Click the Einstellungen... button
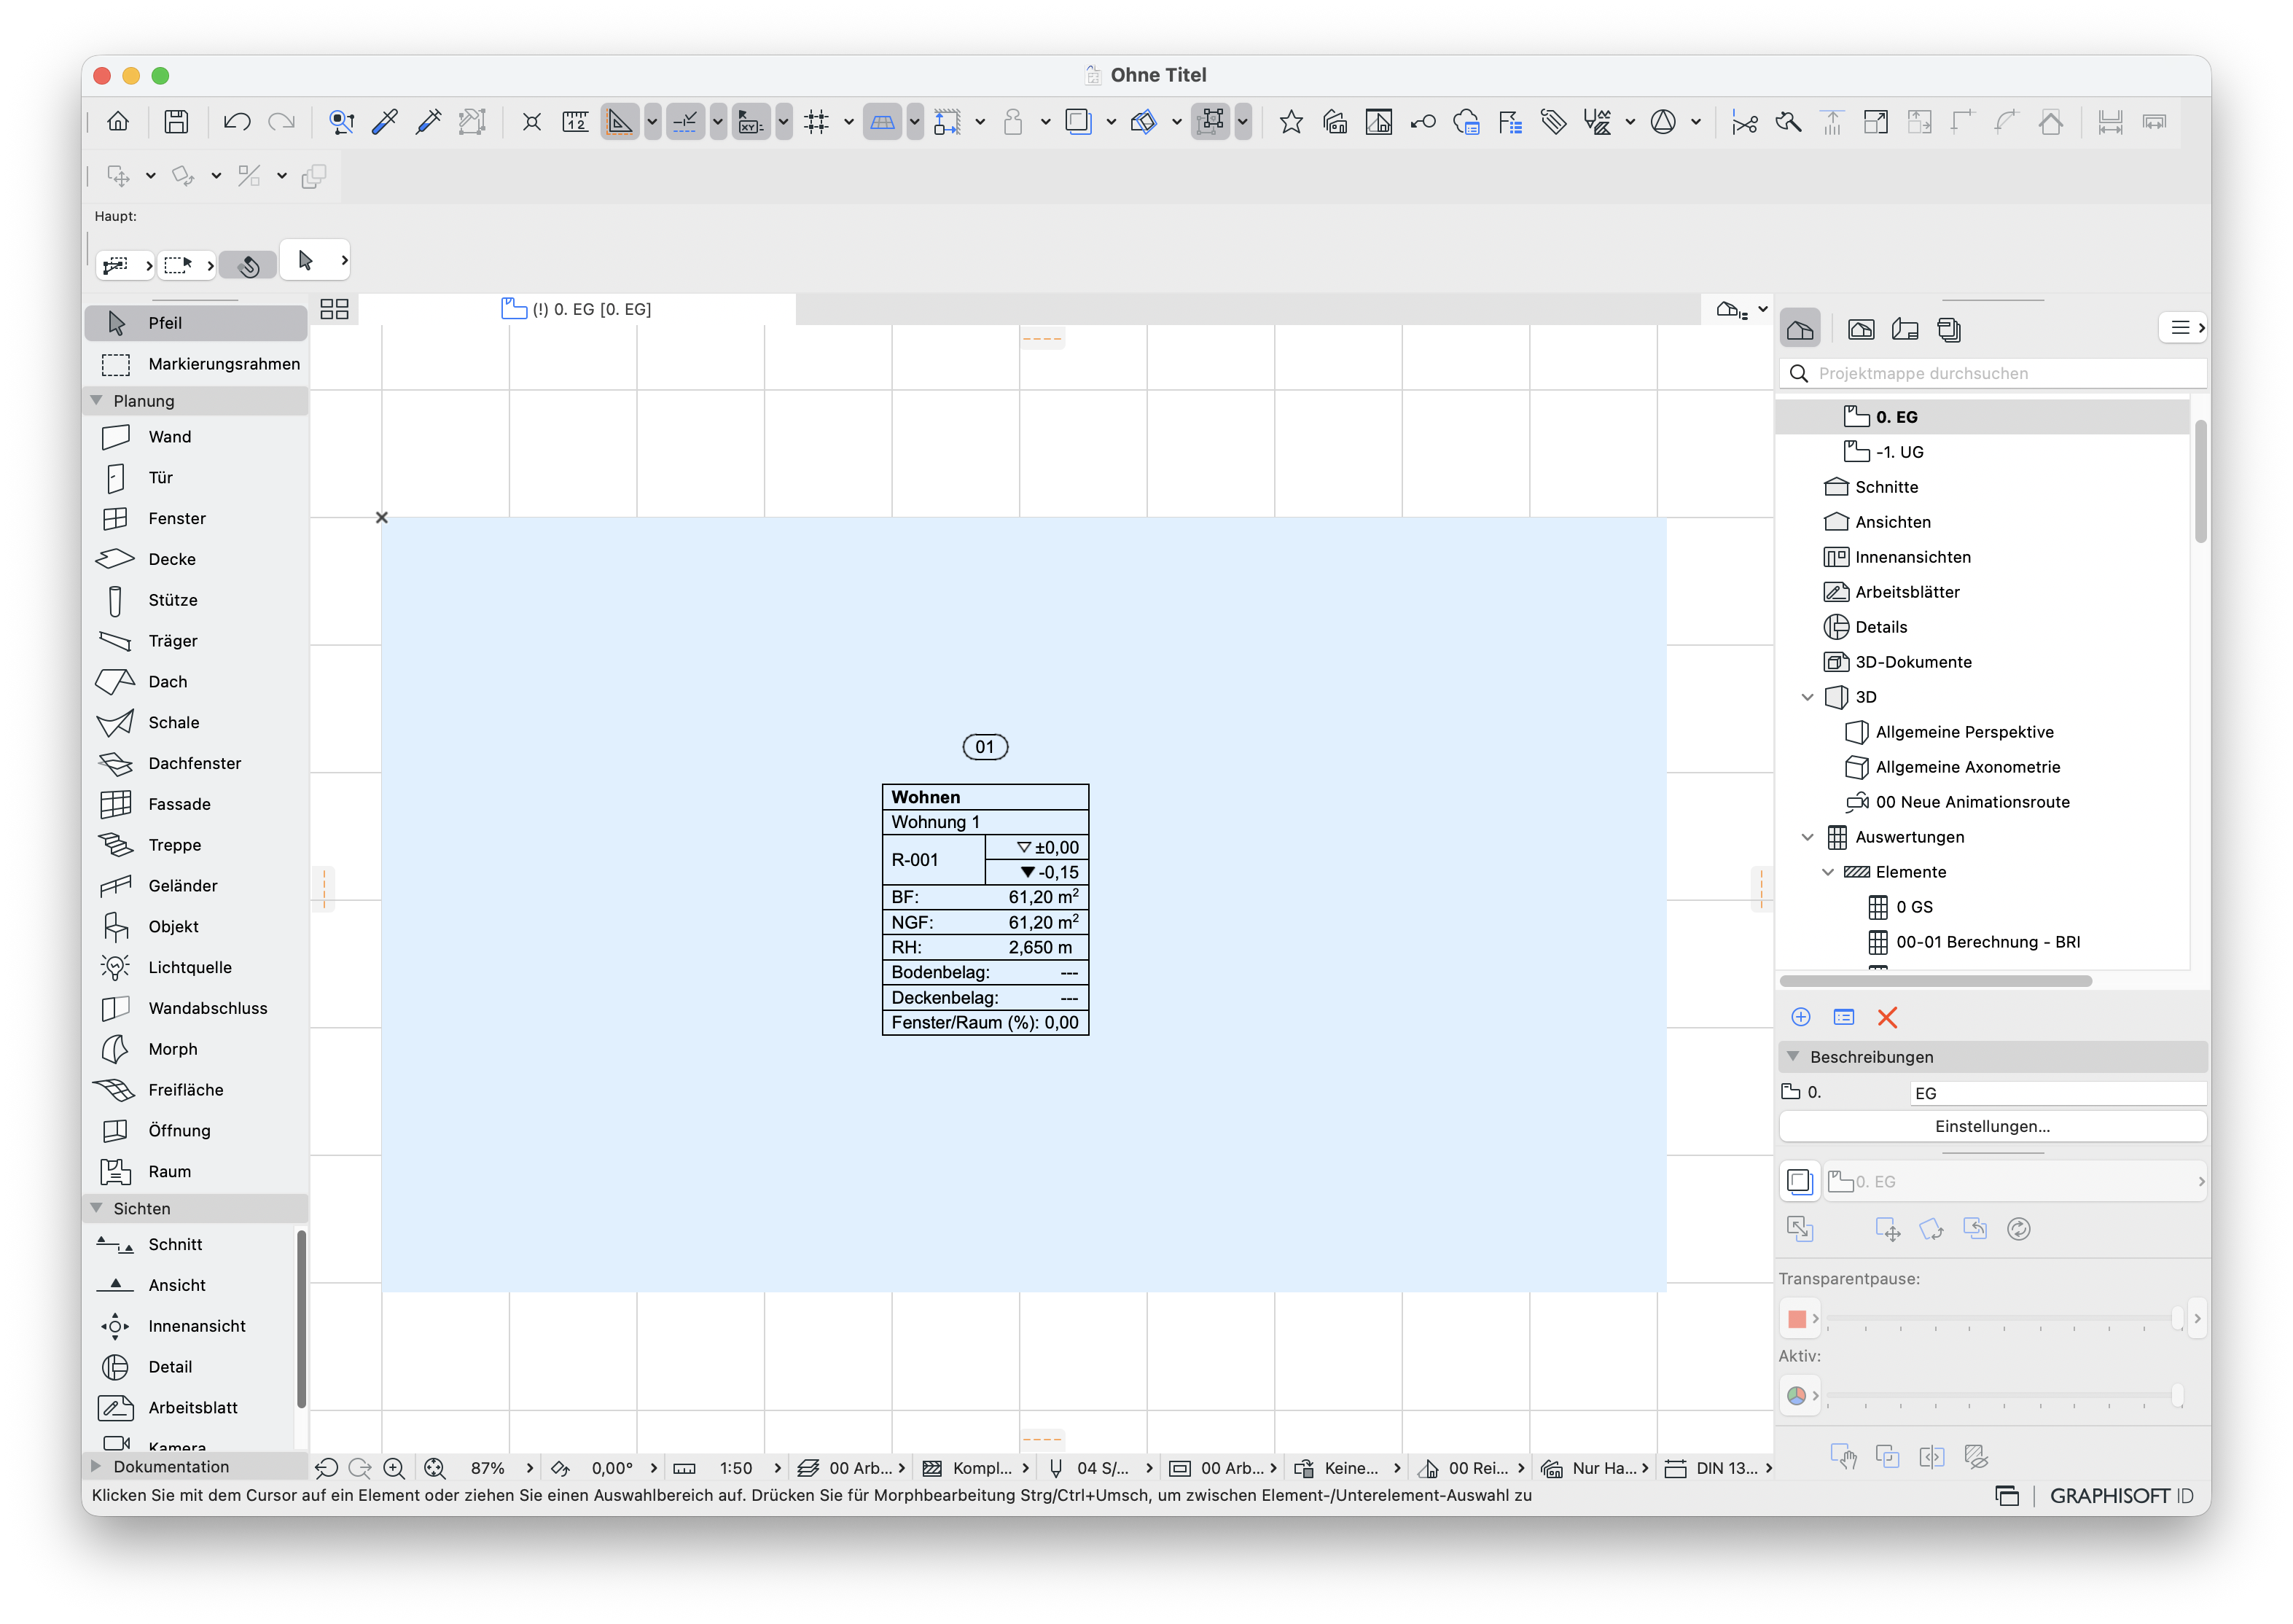The height and width of the screenshot is (1624, 2293). pyautogui.click(x=1992, y=1126)
